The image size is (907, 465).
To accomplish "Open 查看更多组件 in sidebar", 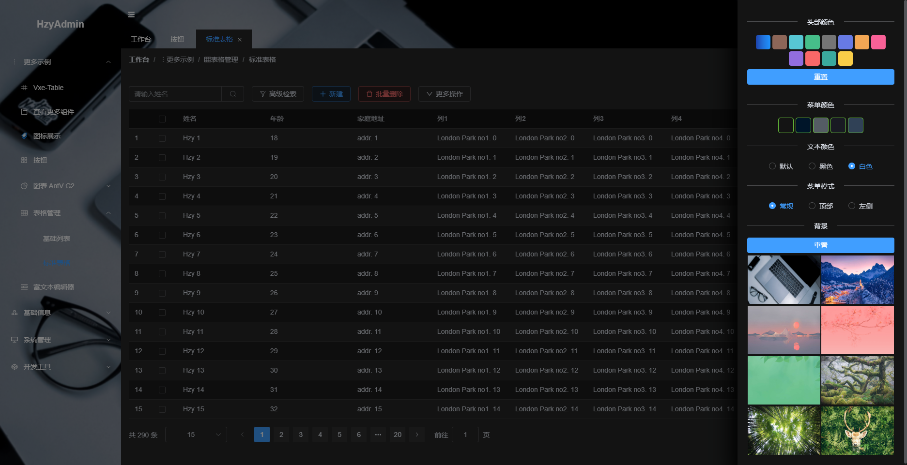I will (53, 112).
